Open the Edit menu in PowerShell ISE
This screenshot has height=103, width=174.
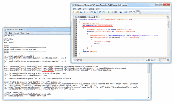(x=79, y=9)
